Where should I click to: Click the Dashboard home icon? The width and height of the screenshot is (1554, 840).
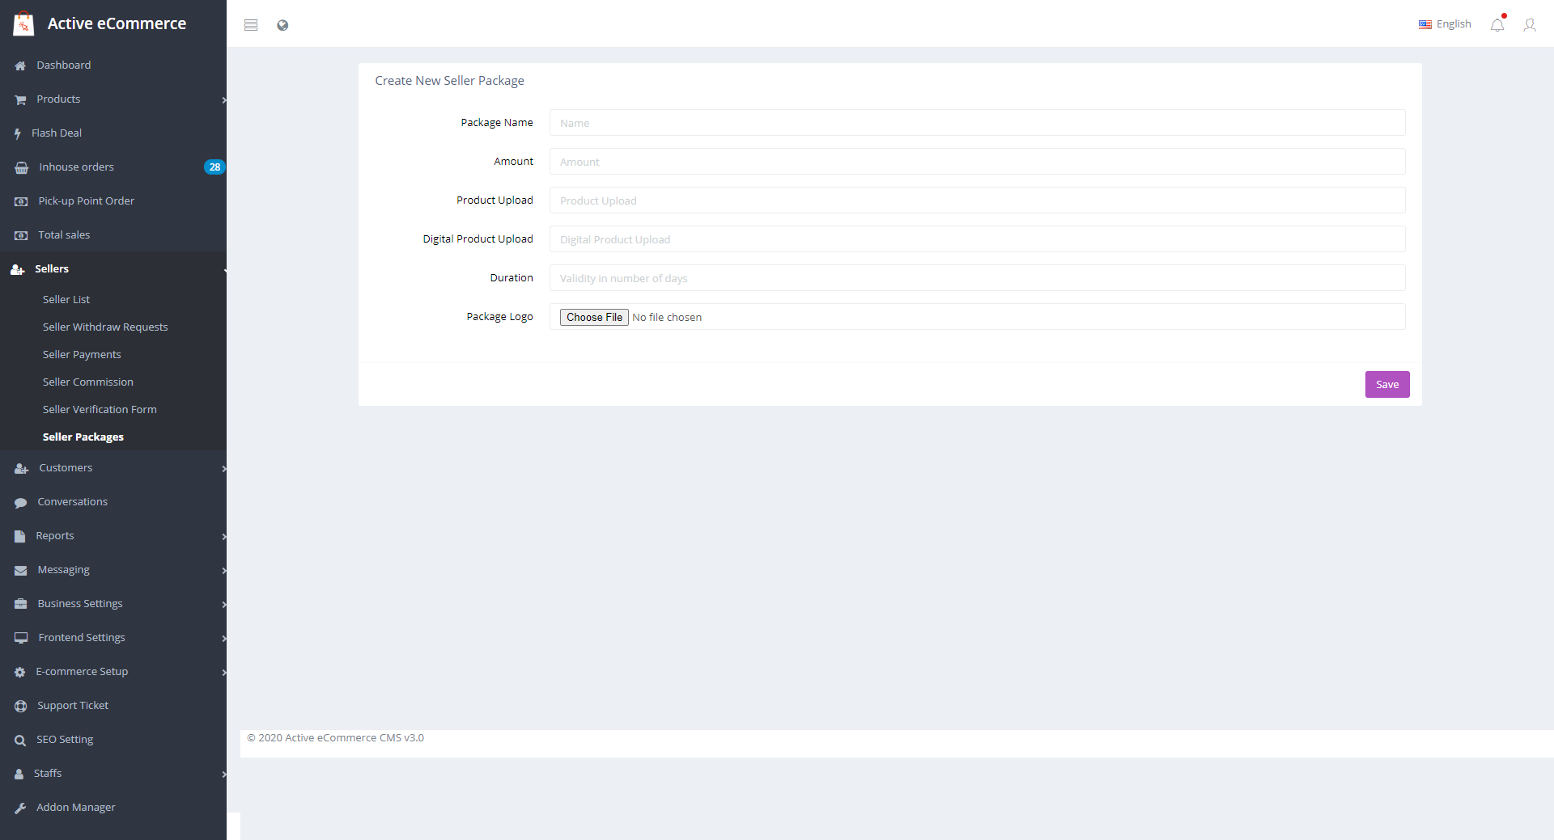[20, 65]
